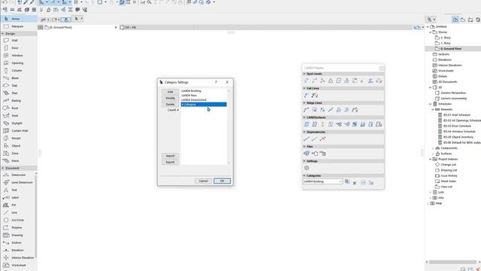Click the triangle icon under Spot Levels
This screenshot has height=271, width=481.
(x=331, y=81)
